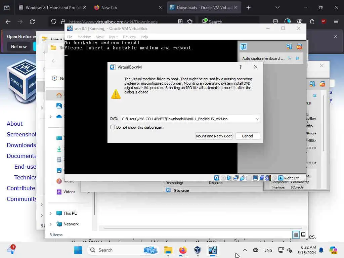Click the disable icon beside Auto capture keyboard
Screen dimensions: 344x258
click(x=290, y=58)
